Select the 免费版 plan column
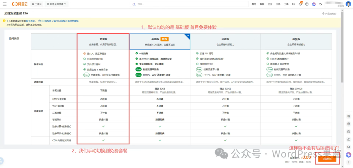The width and height of the screenshot is (353, 168). click(103, 42)
